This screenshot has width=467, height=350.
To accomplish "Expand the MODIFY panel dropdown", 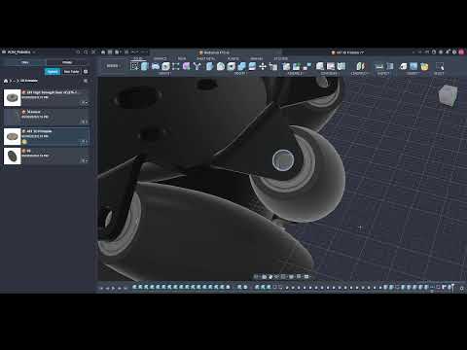I will (240, 74).
